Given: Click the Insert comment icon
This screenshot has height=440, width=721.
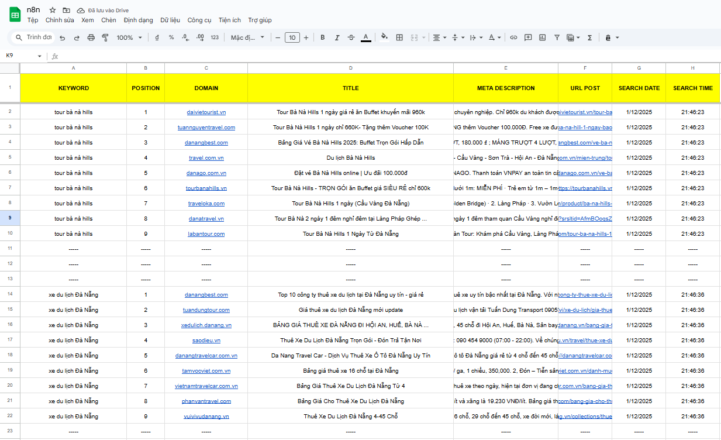Looking at the screenshot, I should tap(528, 37).
